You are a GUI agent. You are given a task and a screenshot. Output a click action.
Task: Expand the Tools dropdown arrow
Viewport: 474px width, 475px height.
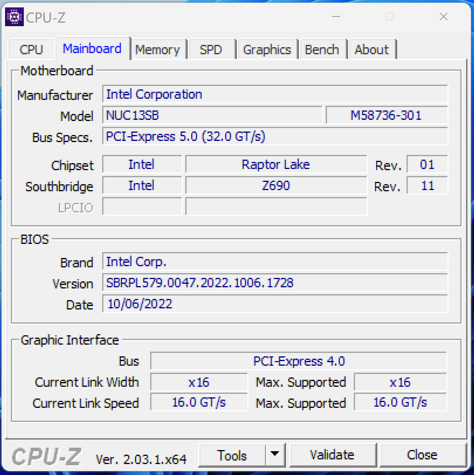click(x=275, y=454)
